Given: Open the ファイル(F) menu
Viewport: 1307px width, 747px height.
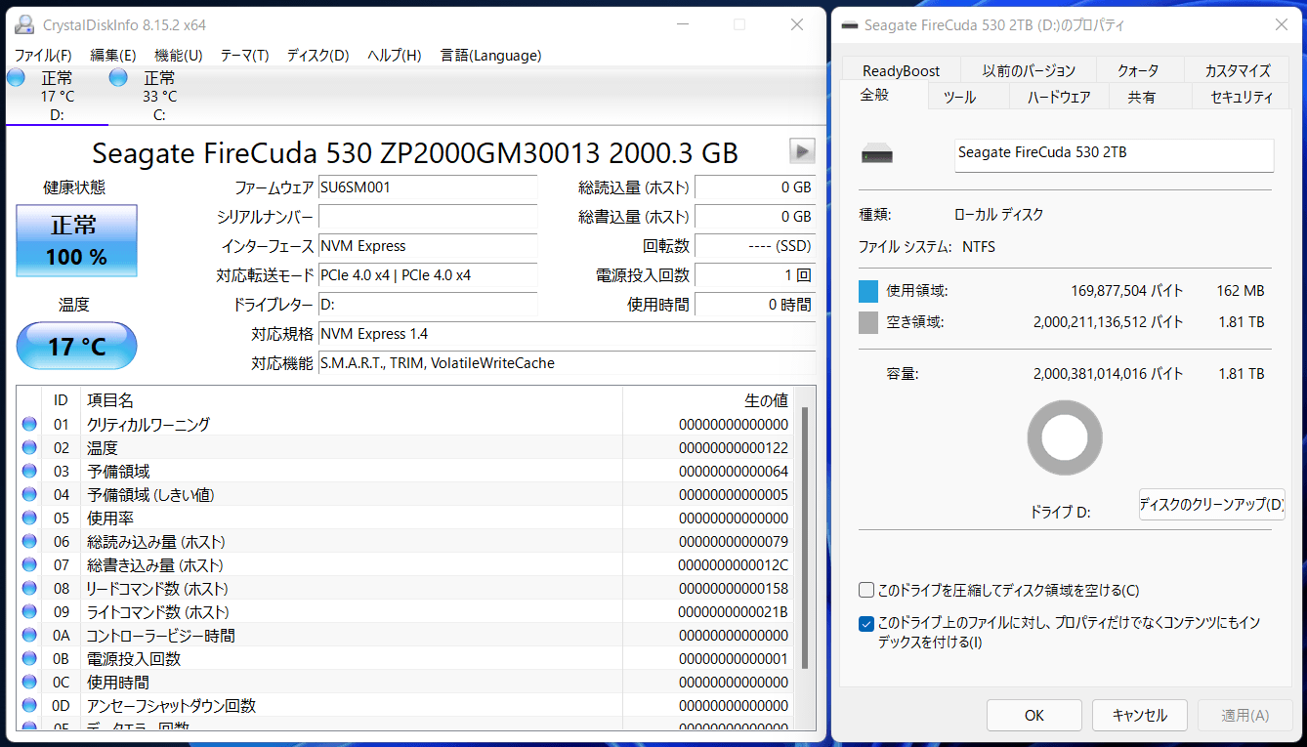Looking at the screenshot, I should 43,56.
